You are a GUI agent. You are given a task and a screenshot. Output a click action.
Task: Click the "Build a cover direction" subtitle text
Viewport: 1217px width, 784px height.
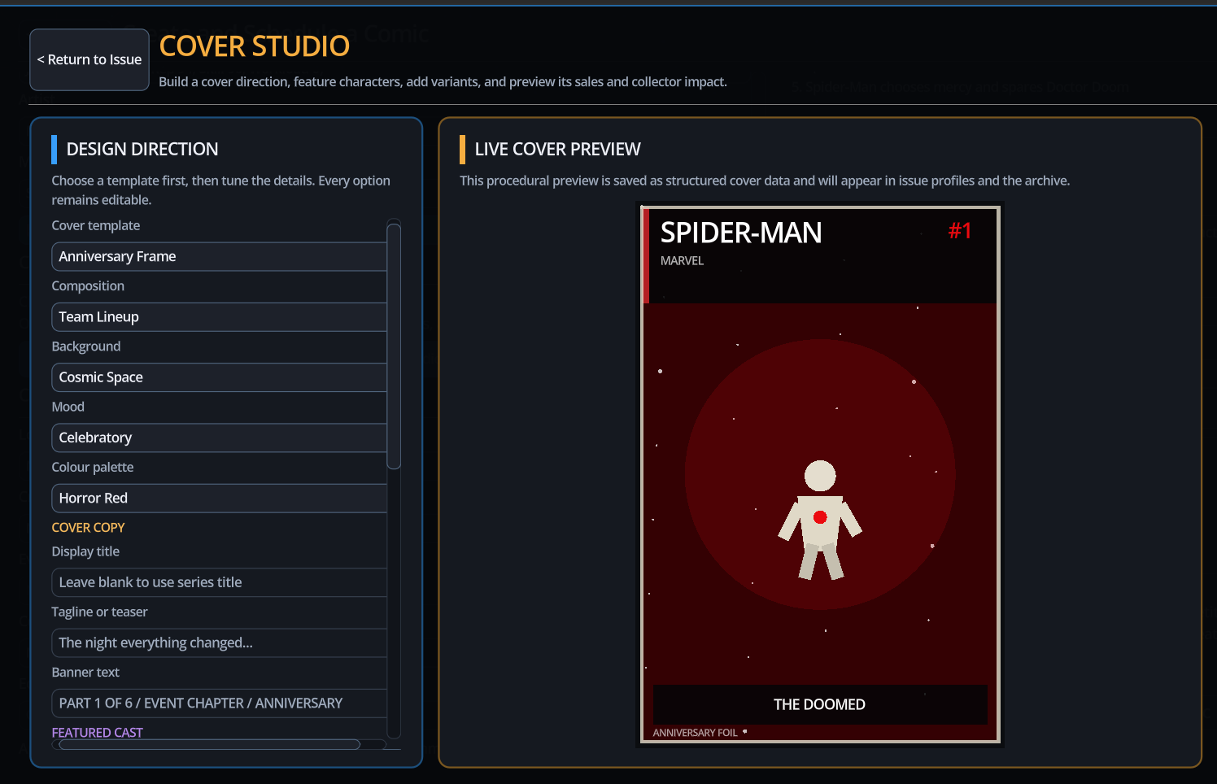[x=443, y=82]
